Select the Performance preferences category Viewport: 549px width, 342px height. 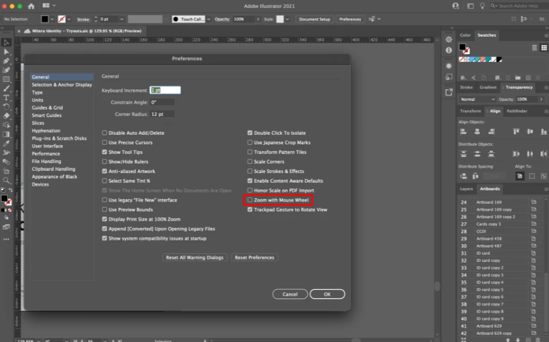[x=46, y=154]
